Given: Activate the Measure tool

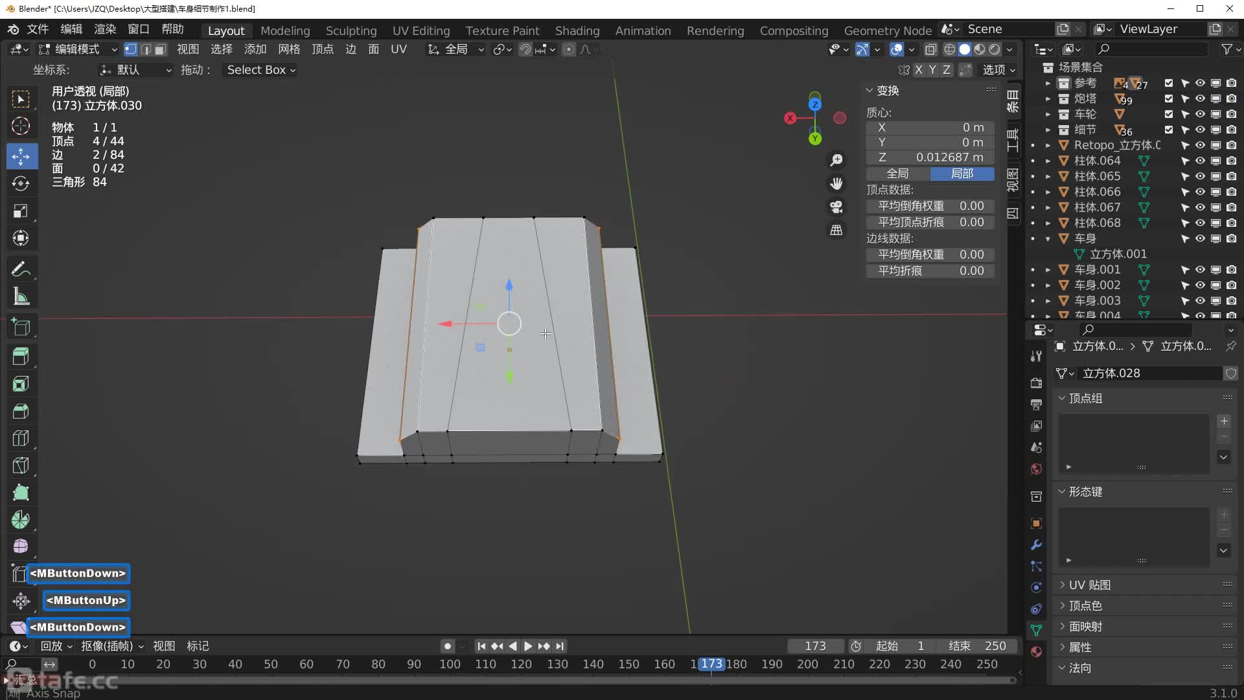Looking at the screenshot, I should tap(21, 297).
